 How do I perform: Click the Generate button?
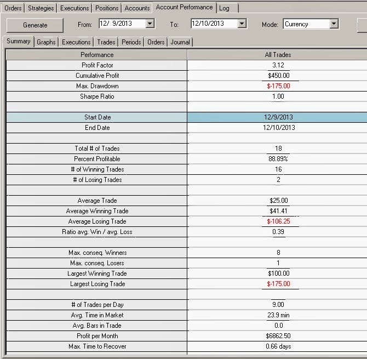click(35, 25)
